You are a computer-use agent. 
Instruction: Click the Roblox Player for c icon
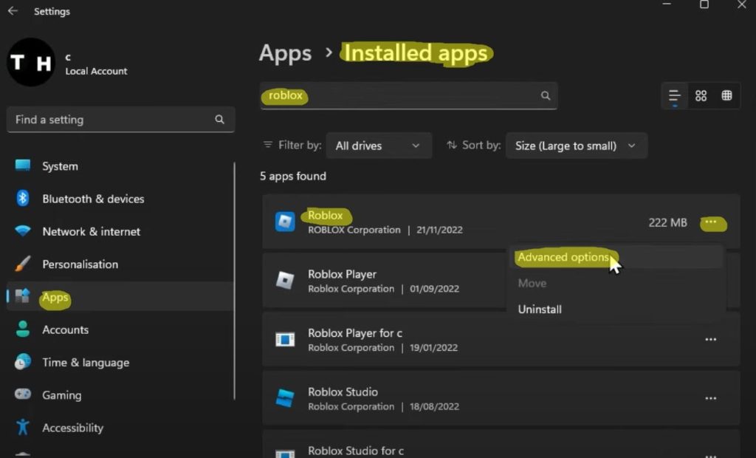coord(285,339)
